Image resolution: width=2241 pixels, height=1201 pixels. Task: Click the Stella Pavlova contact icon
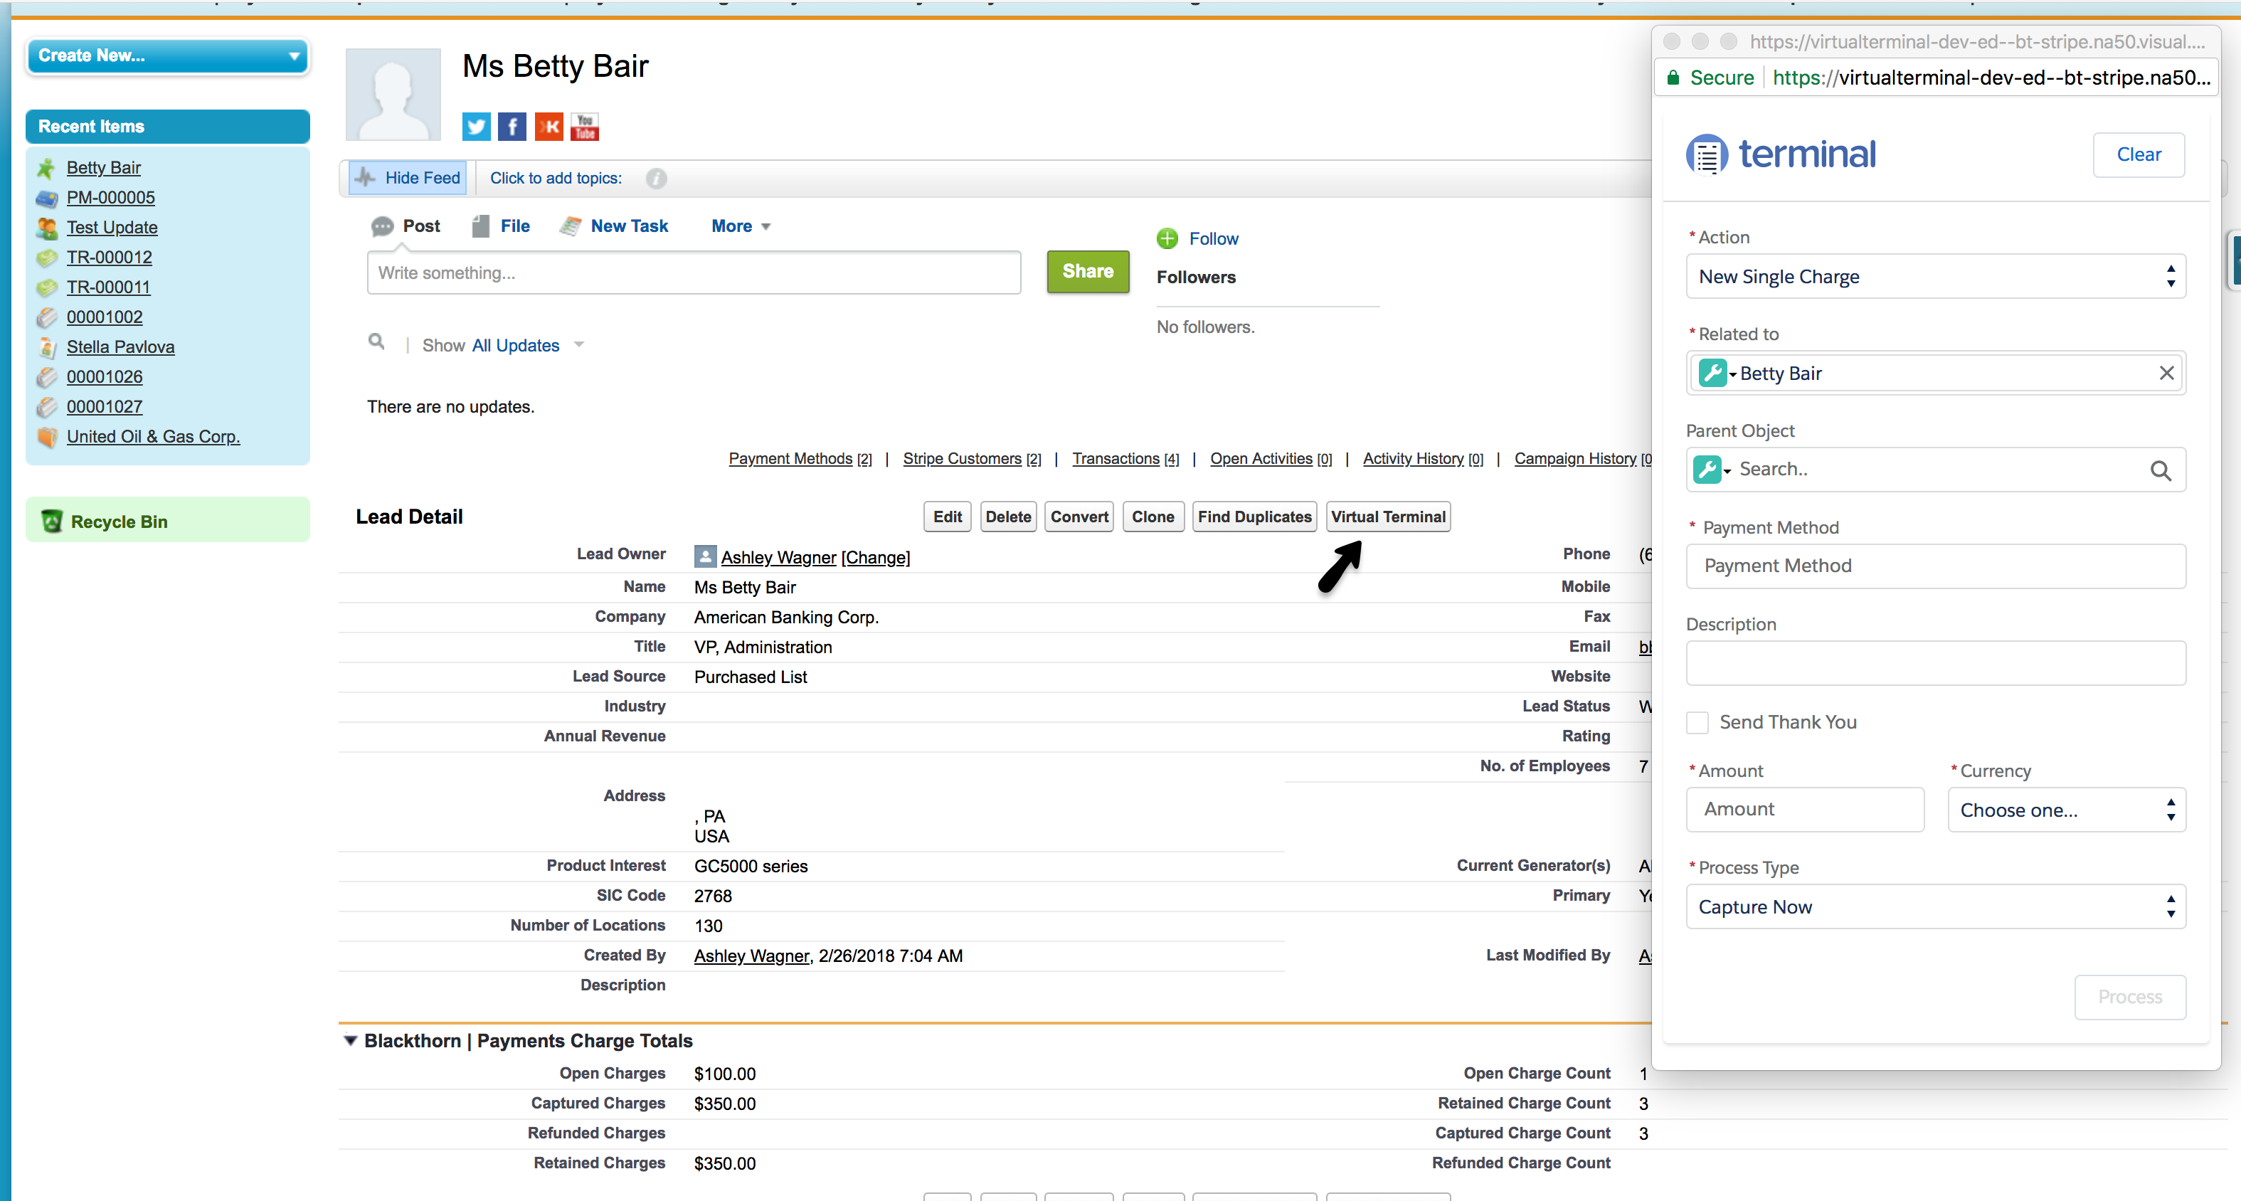pyautogui.click(x=46, y=347)
